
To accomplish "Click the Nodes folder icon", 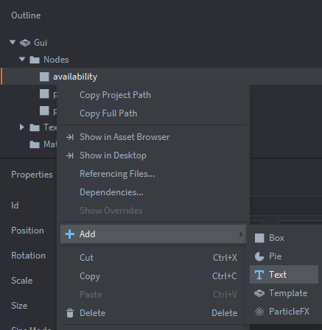I will click(35, 60).
